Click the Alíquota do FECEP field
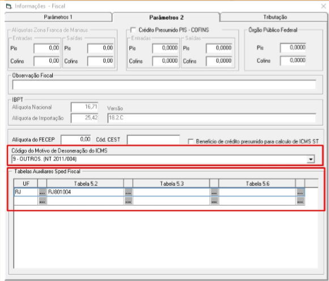The height and width of the screenshot is (281, 329). pos(76,139)
